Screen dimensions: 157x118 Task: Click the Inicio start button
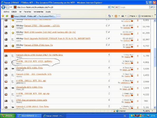(x=8, y=116)
